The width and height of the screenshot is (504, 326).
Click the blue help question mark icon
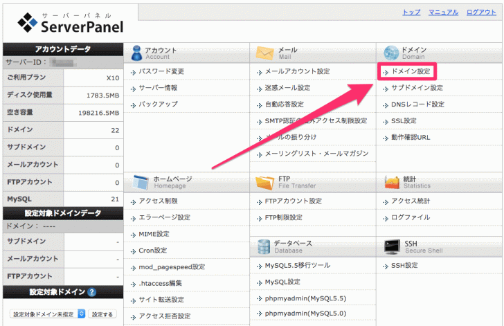92,292
